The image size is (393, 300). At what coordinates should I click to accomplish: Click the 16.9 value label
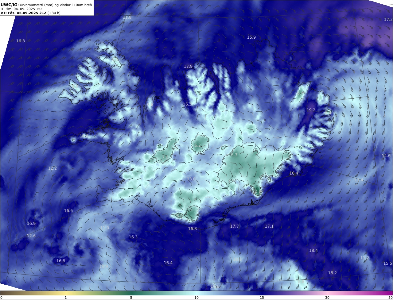point(31,223)
